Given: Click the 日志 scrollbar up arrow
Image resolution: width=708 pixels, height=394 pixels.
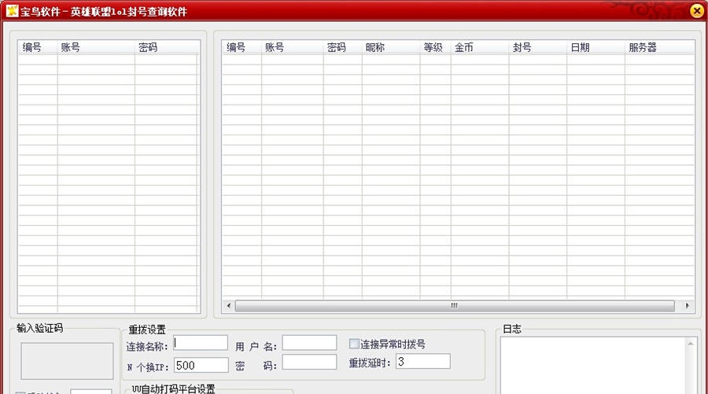Looking at the screenshot, I should (691, 344).
